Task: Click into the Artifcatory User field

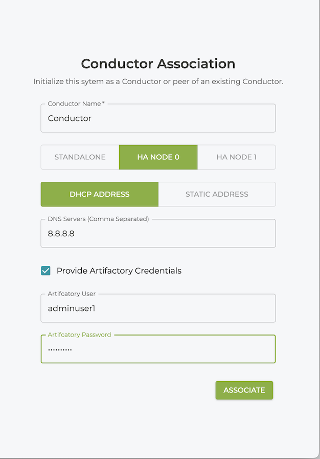Action: (158, 308)
